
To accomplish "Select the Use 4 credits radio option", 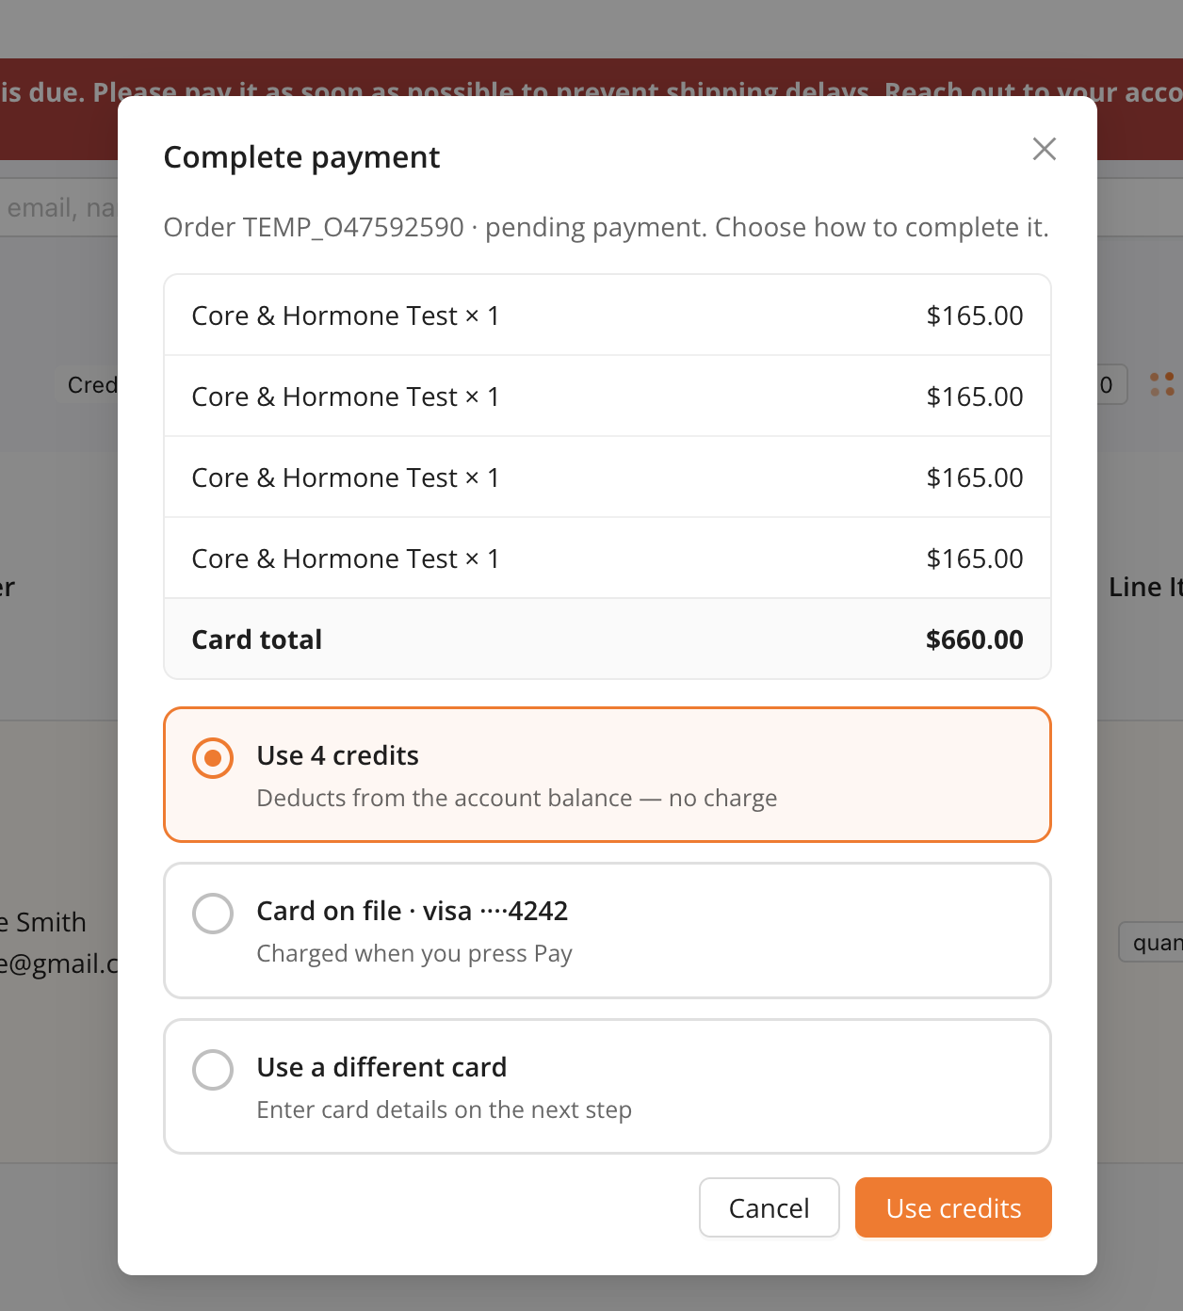I will (213, 757).
